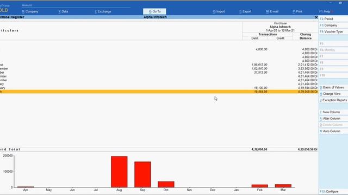Select closing balance 2,01,412.00 Dr

[x=308, y=65]
